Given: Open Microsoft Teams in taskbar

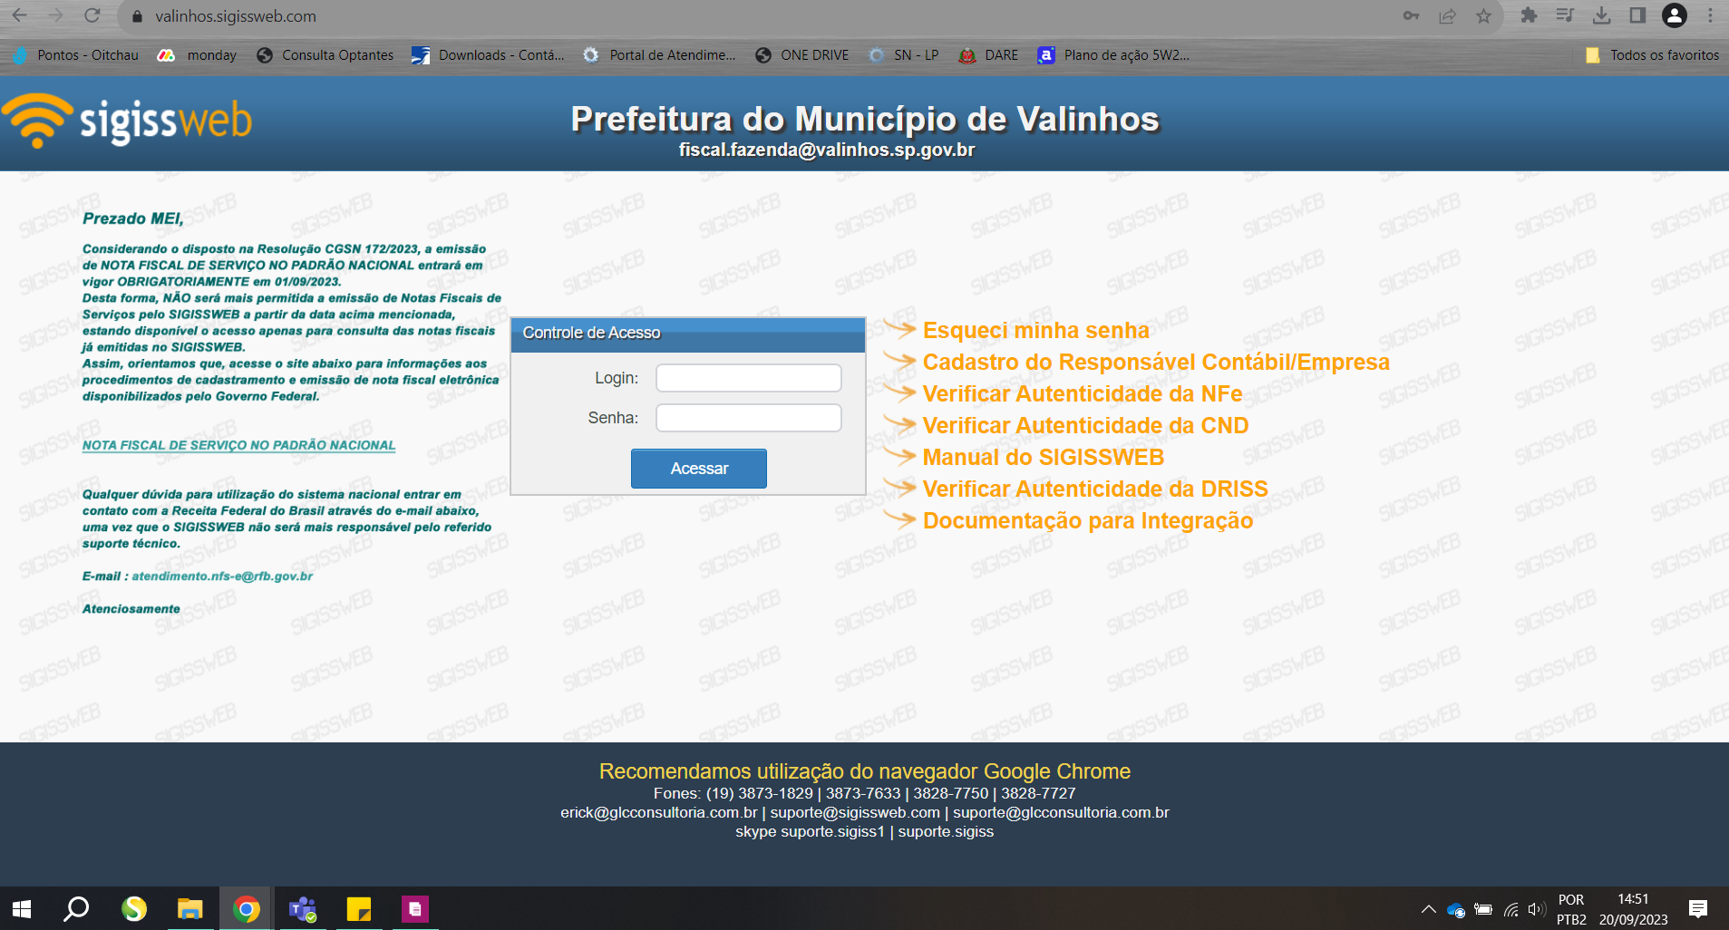Looking at the screenshot, I should 302,908.
